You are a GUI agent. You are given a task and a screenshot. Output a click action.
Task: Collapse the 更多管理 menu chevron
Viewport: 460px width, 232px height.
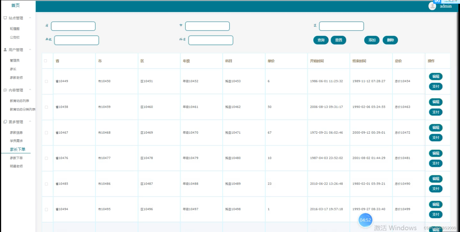point(30,121)
